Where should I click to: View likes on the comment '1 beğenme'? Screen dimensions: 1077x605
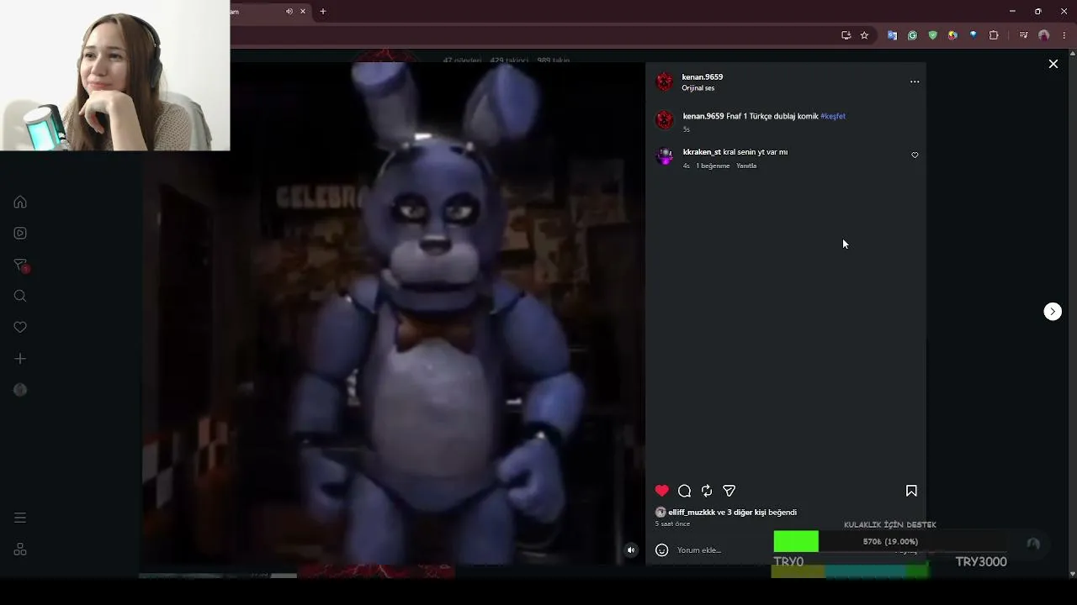tap(713, 166)
